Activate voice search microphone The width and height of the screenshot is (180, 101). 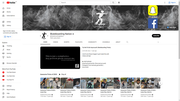(x=119, y=3)
